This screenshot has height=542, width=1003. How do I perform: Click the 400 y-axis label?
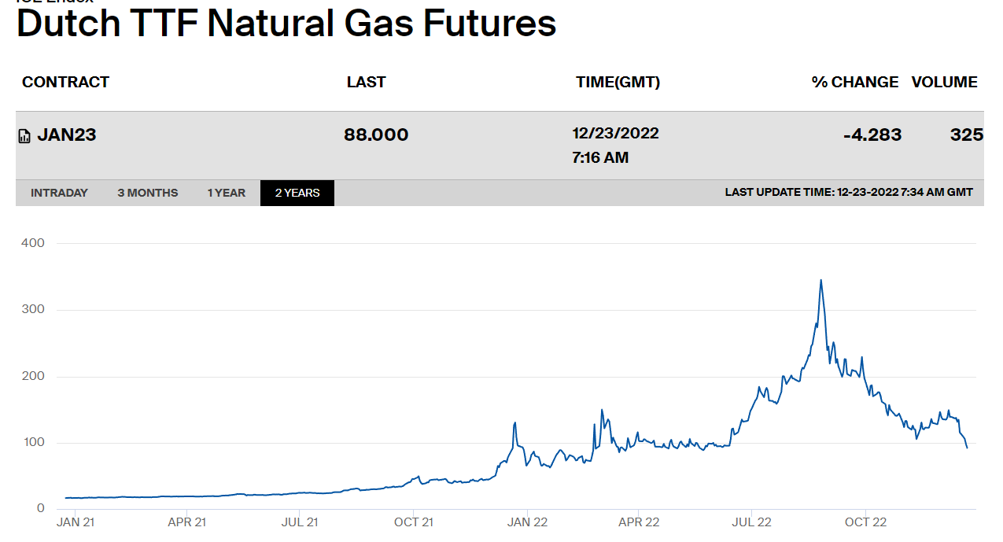tap(33, 243)
